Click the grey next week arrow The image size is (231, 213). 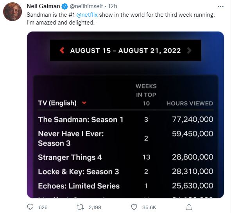189,50
